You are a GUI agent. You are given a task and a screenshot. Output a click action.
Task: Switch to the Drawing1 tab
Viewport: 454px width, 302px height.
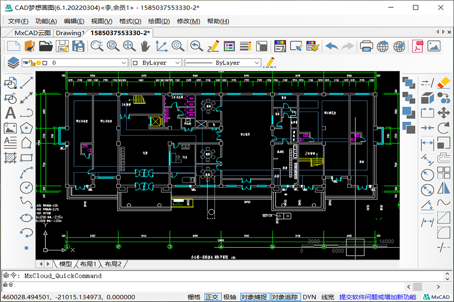(x=70, y=33)
